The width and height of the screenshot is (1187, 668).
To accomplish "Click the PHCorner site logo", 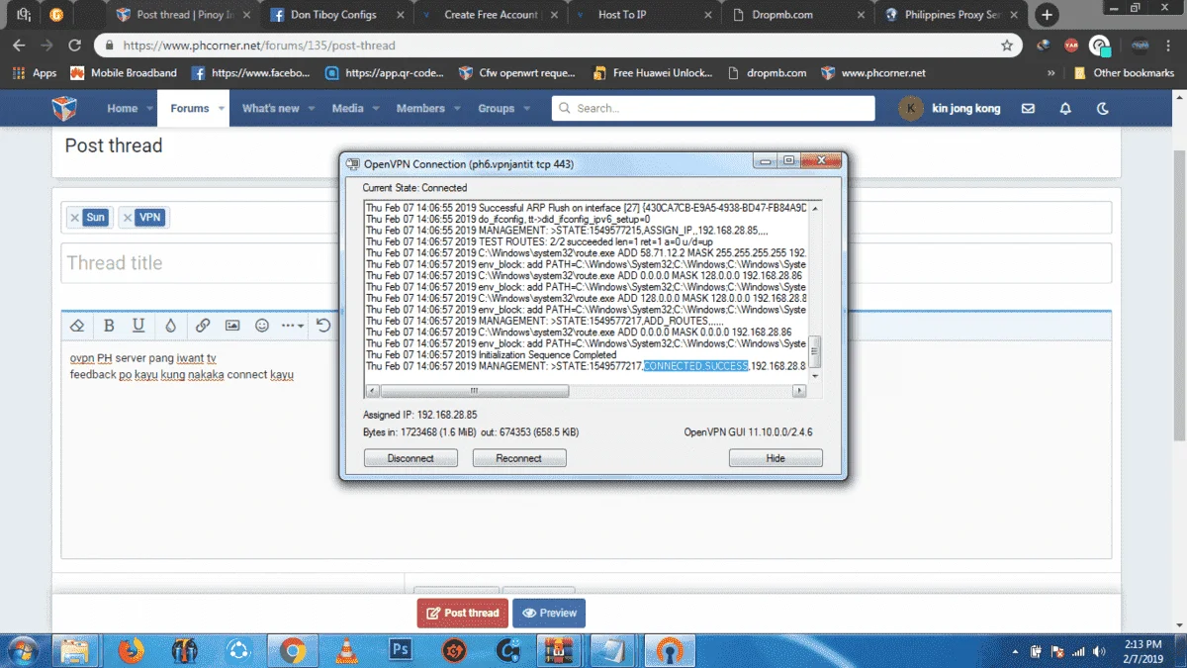I will pos(64,108).
